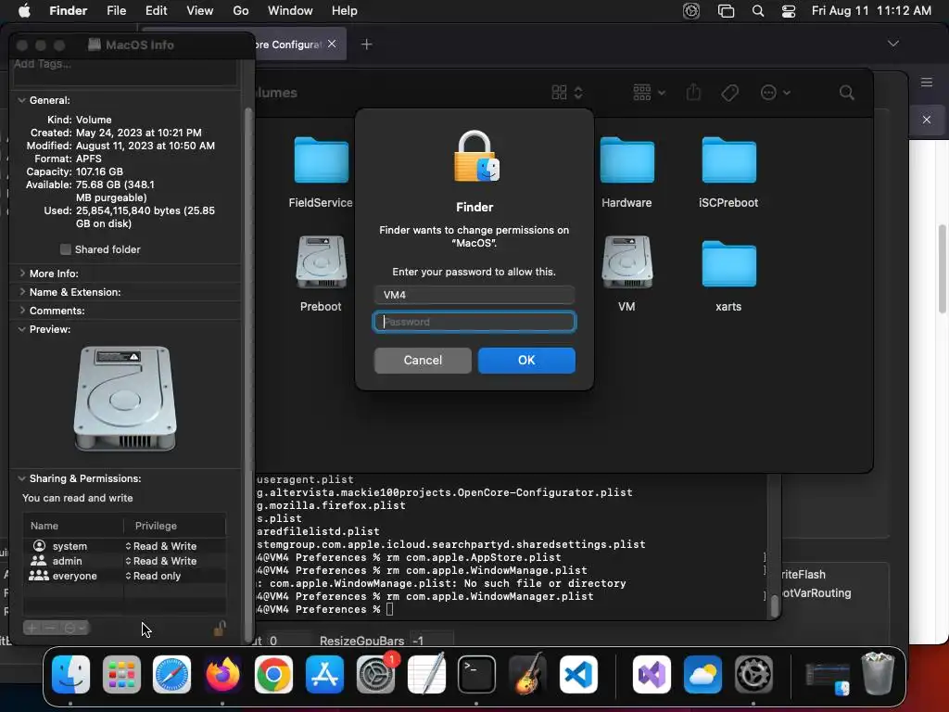Open the Window menu
949x712 pixels.
point(290,11)
